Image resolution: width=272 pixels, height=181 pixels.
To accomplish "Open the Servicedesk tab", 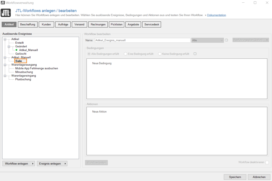I will [x=151, y=25].
